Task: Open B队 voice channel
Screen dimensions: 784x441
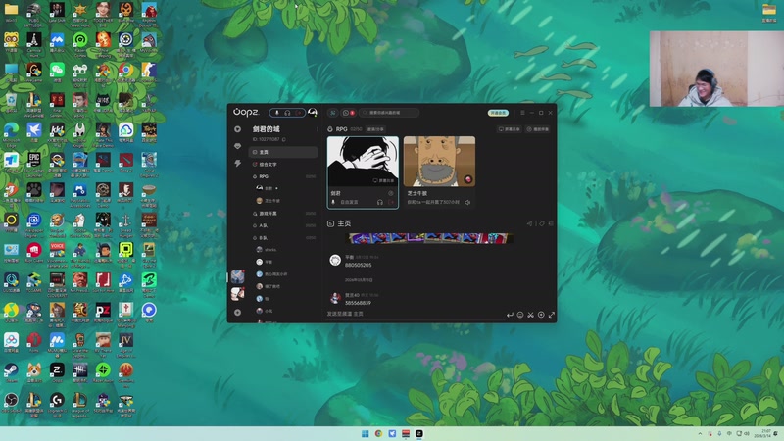Action: [283, 238]
